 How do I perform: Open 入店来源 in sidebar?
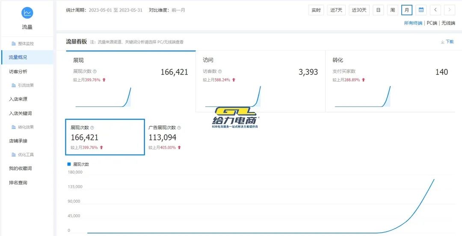(x=18, y=99)
